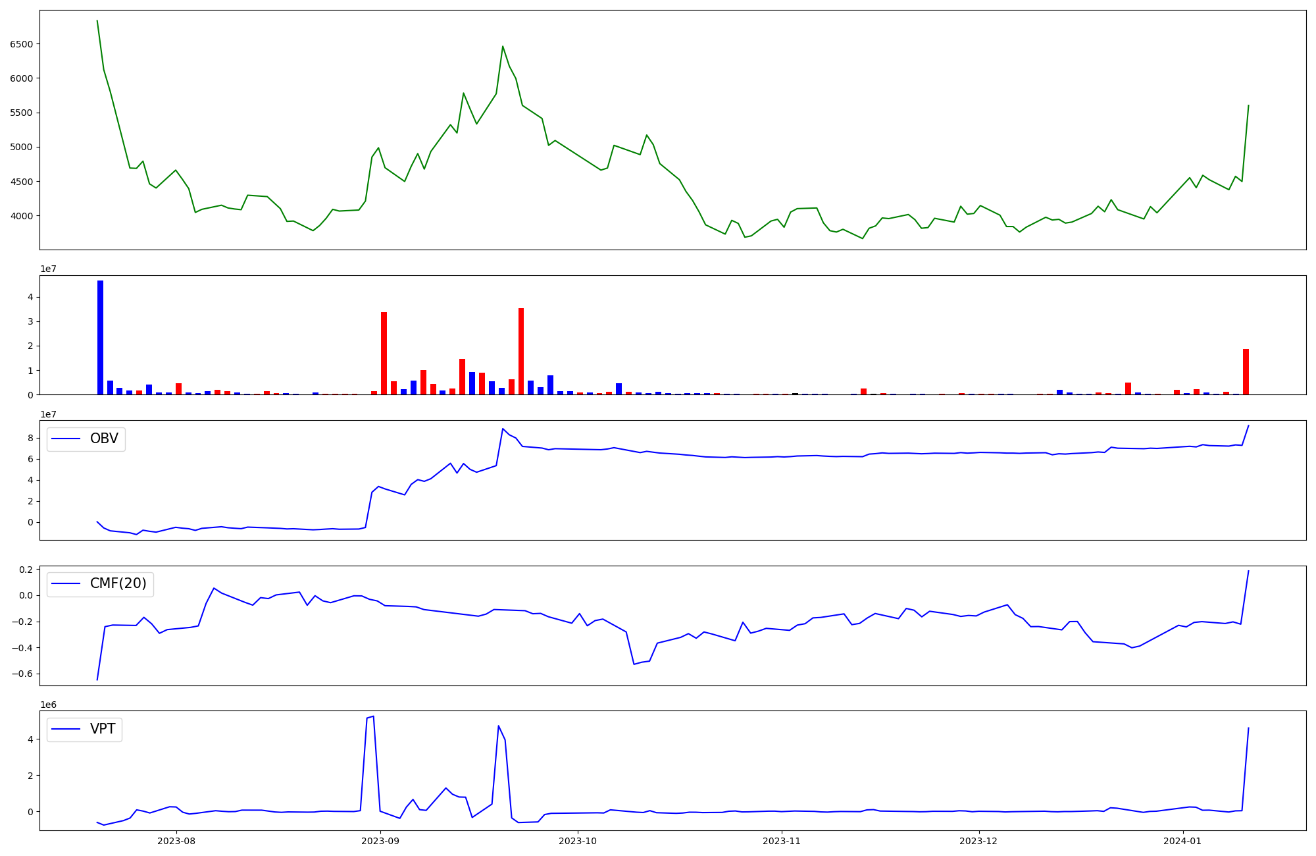The height and width of the screenshot is (856, 1316).
Task: Click the 2023-08 x-axis label
Action: pyautogui.click(x=176, y=841)
